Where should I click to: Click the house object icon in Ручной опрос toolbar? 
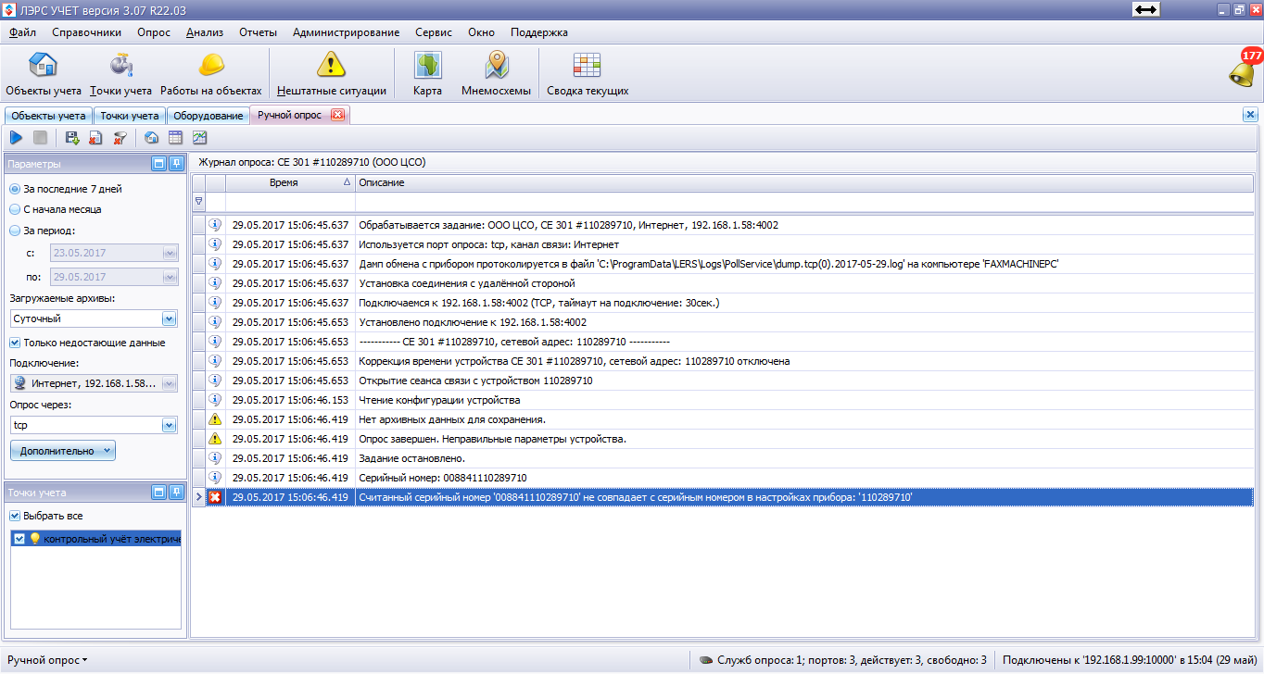(151, 138)
